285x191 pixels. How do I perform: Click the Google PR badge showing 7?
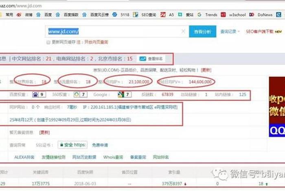click(x=125, y=95)
